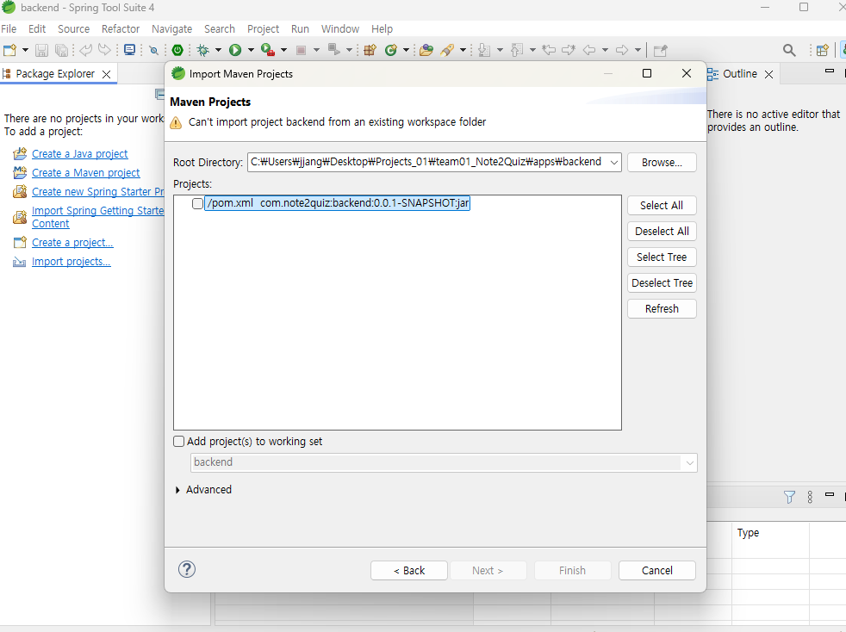This screenshot has width=846, height=632.
Task: Open the Source menu
Action: (x=73, y=28)
